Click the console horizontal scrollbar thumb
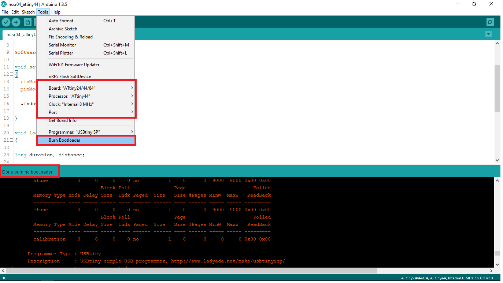This screenshot has width=503, height=283. [191, 271]
